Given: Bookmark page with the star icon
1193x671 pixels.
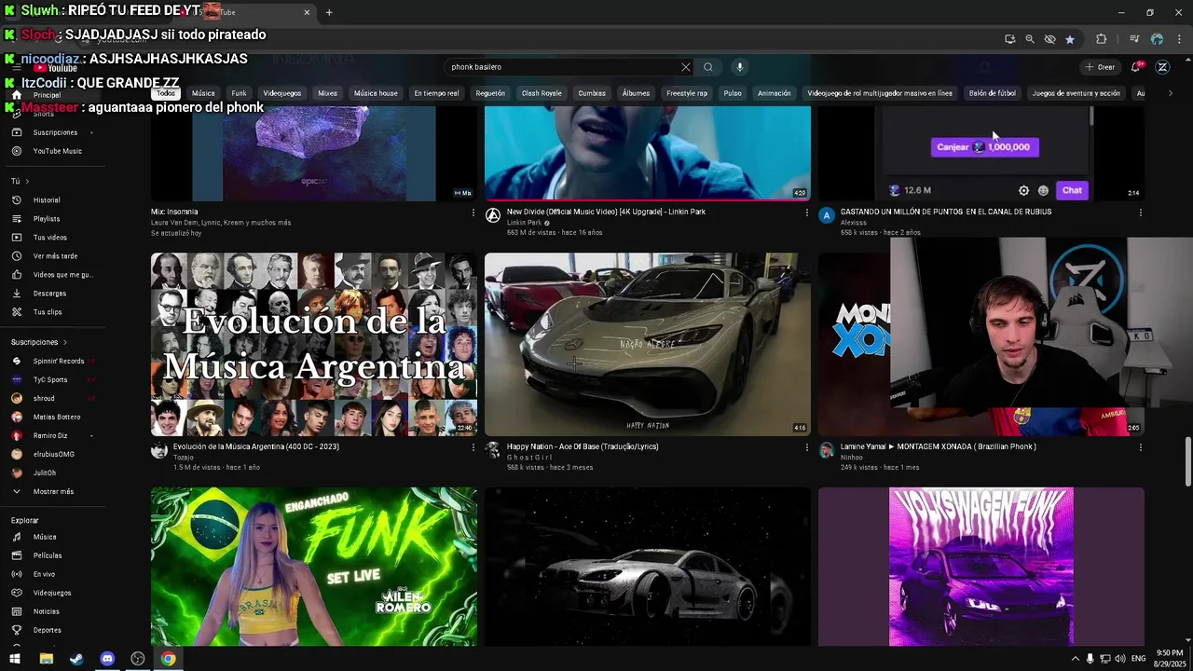Looking at the screenshot, I should pyautogui.click(x=1070, y=39).
